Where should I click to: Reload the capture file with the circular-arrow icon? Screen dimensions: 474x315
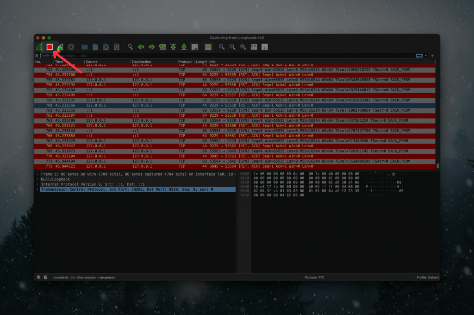pos(117,47)
